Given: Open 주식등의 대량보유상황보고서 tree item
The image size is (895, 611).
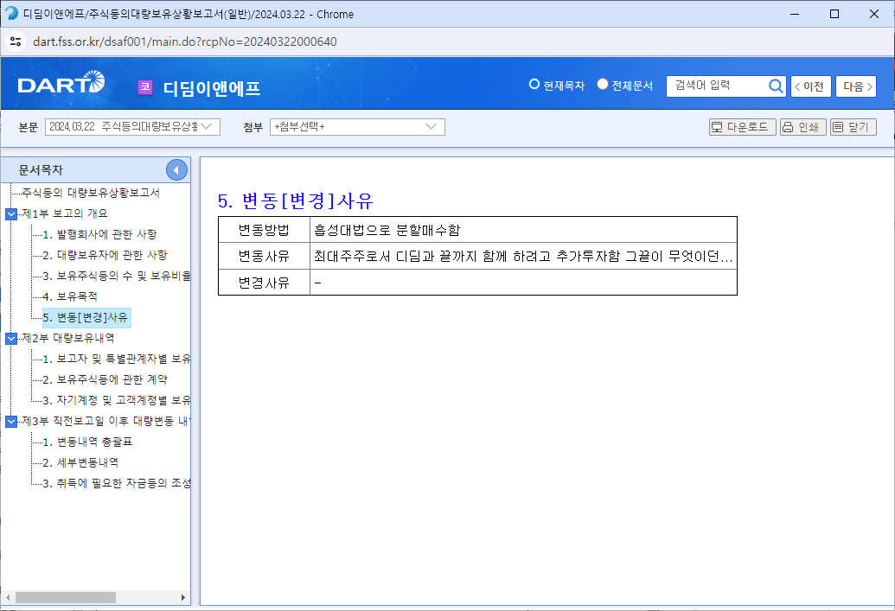Looking at the screenshot, I should coord(91,193).
